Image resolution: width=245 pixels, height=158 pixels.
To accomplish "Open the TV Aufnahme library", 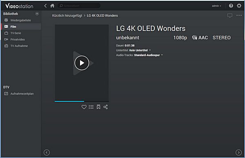I will point(21,46).
